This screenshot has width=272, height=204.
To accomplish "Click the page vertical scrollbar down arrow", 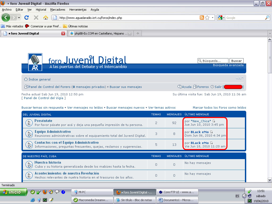I will pos(270,180).
